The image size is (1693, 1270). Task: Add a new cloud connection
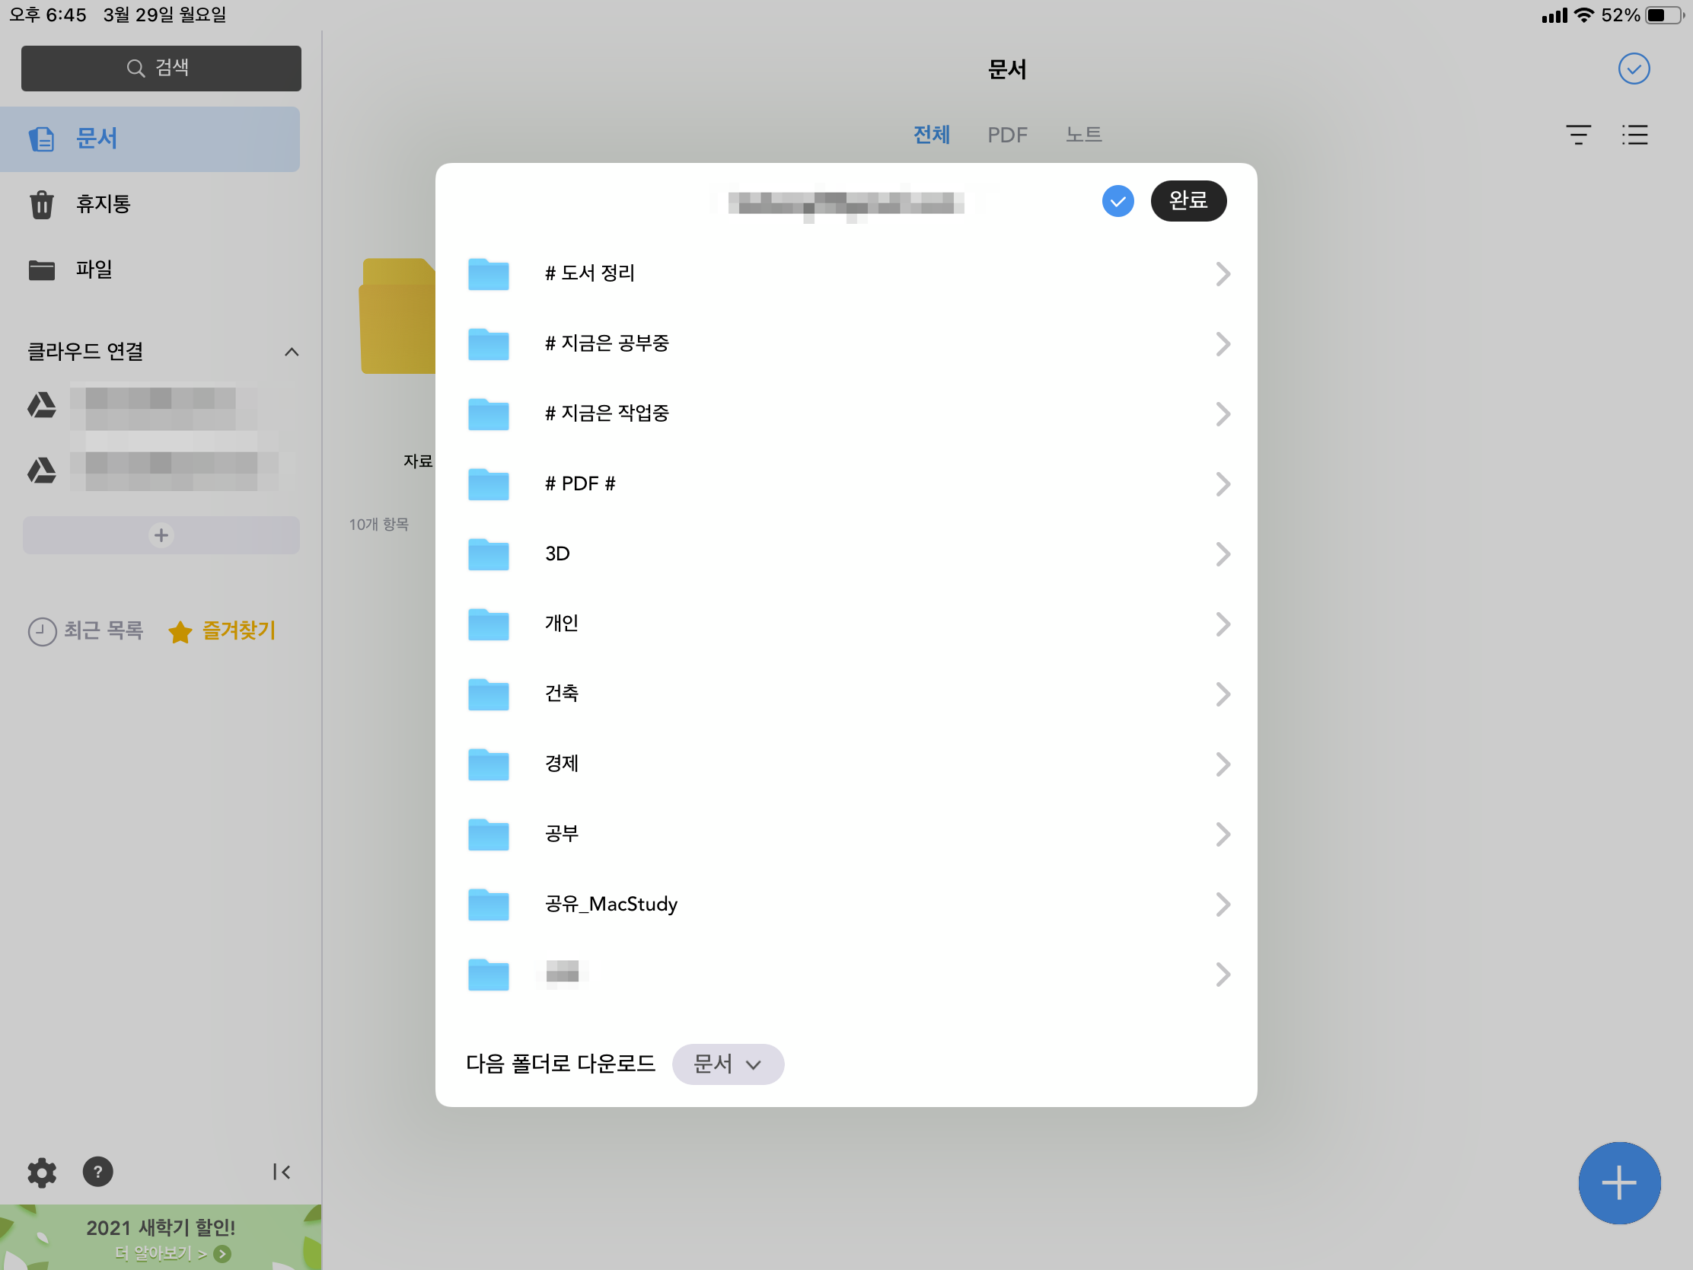161,535
